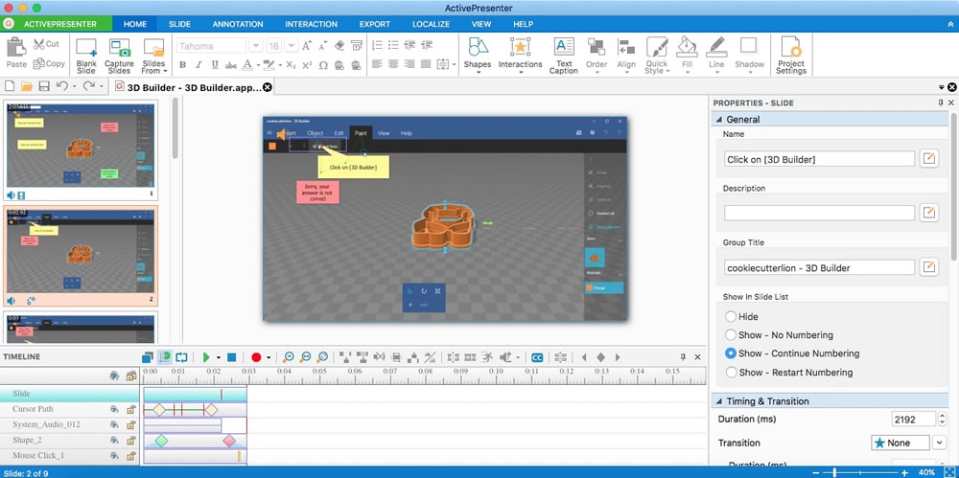
Task: Open project with the folder icon
Action: coord(26,86)
